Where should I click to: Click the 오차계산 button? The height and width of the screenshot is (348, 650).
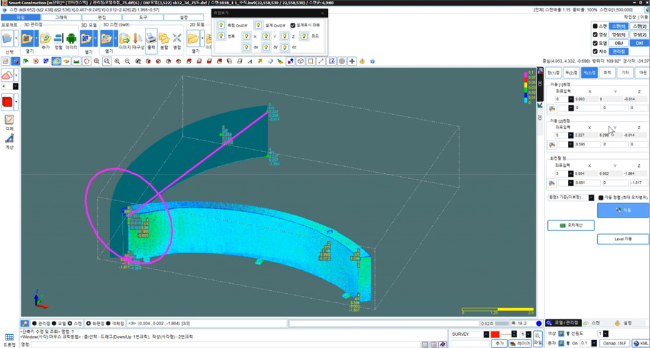tap(571, 225)
